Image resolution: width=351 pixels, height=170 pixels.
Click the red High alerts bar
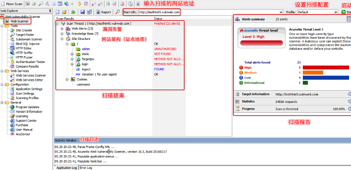pyautogui.click(x=326, y=68)
